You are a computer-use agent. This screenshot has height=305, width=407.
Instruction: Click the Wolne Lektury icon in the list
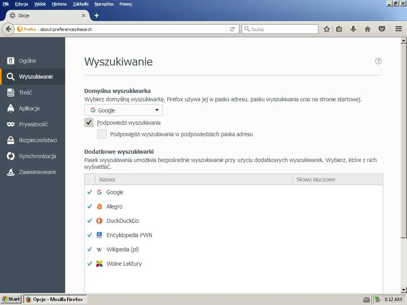pos(99,264)
